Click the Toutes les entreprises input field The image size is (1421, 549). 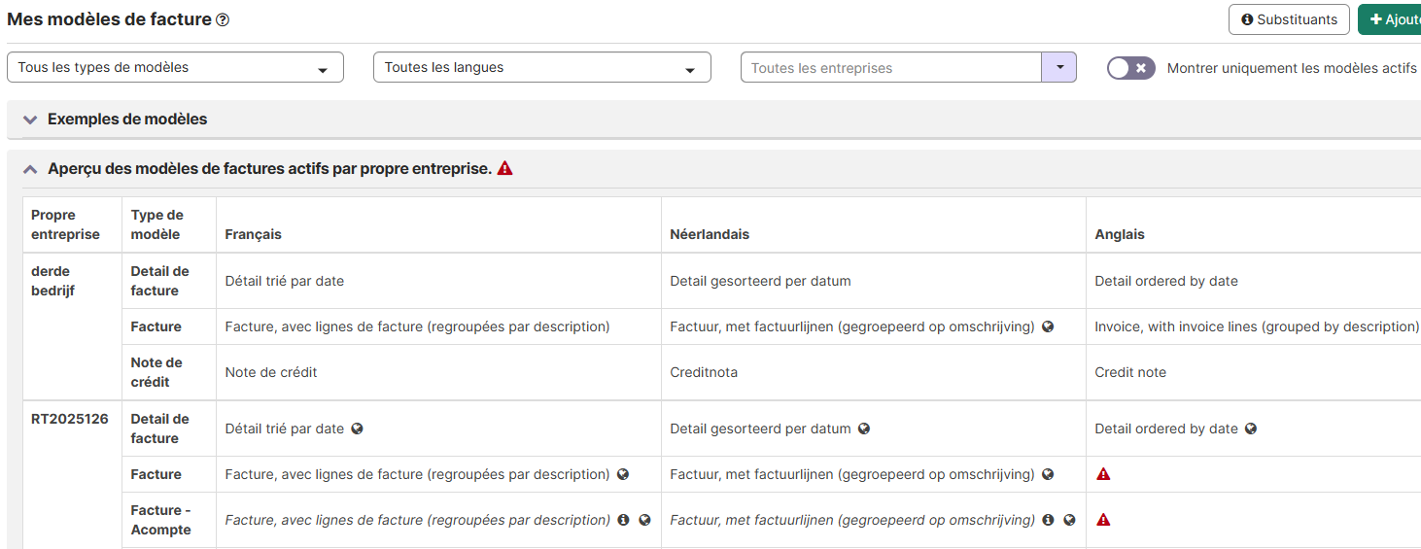pos(891,68)
